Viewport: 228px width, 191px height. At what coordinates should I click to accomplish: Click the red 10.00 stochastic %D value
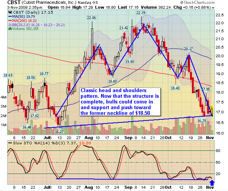(x=85, y=143)
